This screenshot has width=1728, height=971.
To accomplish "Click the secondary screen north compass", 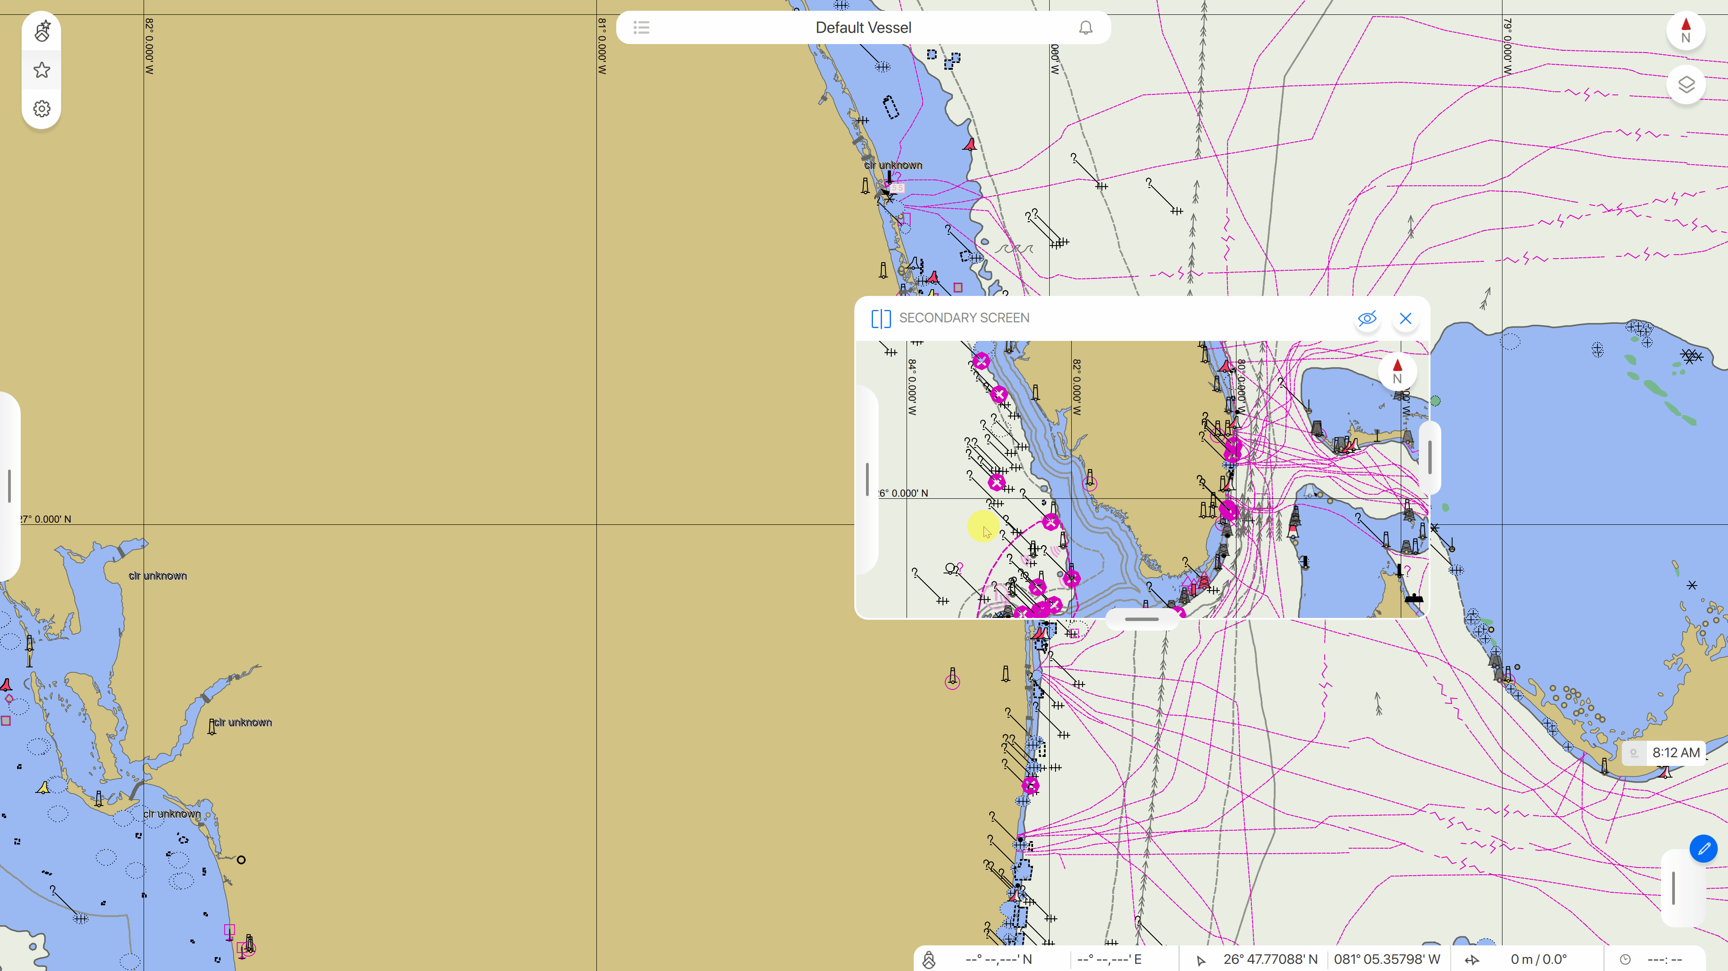I will click(x=1397, y=371).
